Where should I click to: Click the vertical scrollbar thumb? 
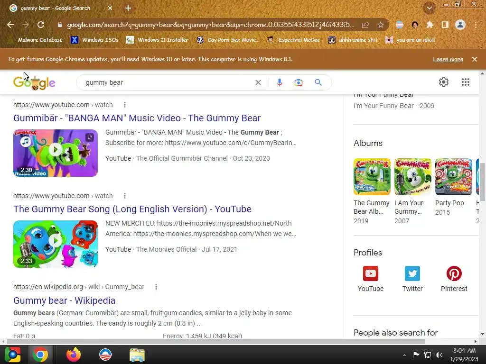(x=482, y=182)
